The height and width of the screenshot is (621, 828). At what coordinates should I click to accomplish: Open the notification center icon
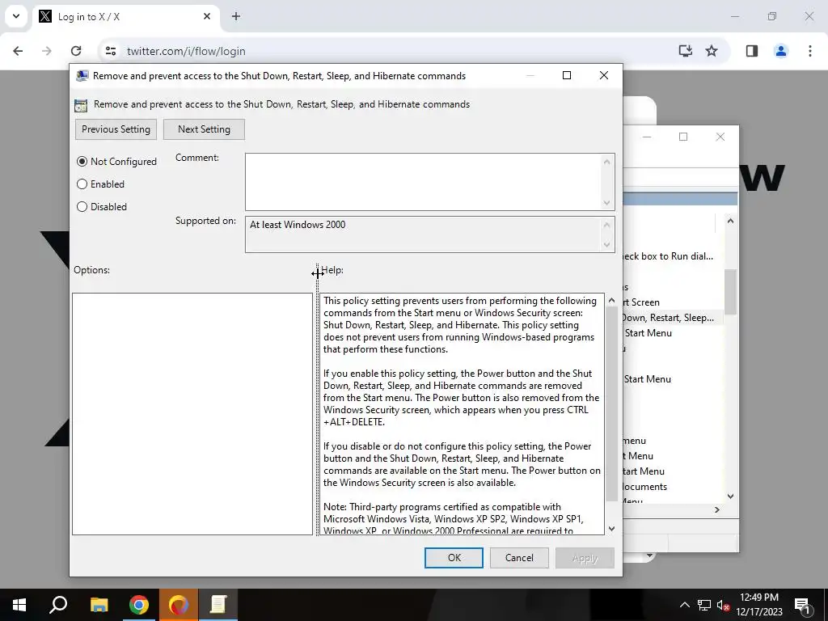coord(802,606)
